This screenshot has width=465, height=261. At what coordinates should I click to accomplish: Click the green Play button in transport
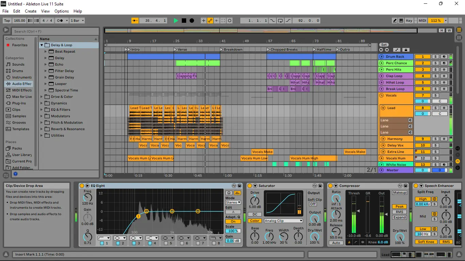coord(176,21)
